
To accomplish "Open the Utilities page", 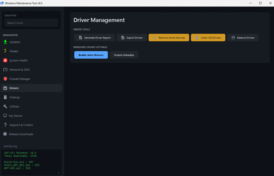I will pos(32,107).
